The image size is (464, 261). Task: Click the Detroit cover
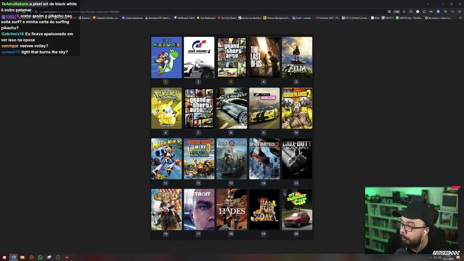(199, 209)
